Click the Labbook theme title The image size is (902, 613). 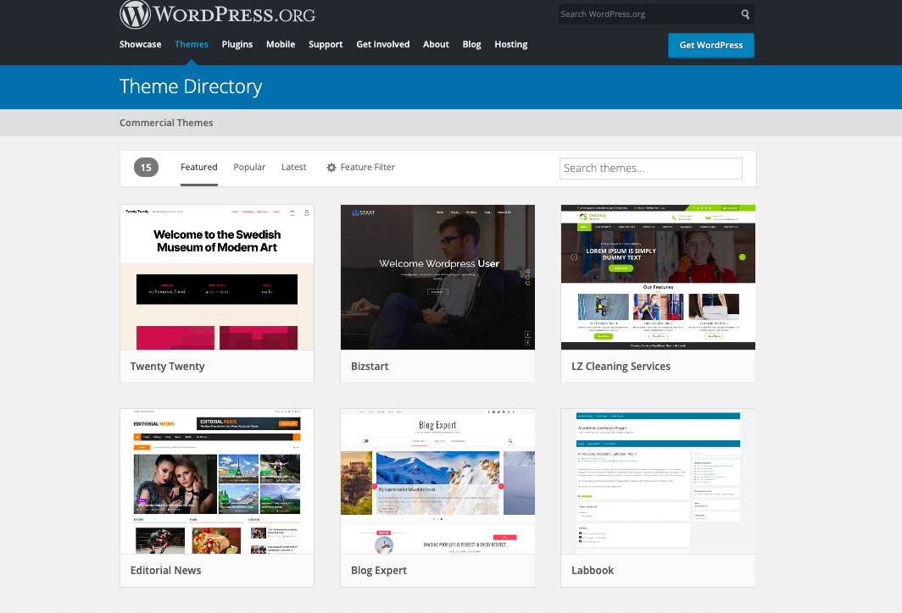point(593,571)
